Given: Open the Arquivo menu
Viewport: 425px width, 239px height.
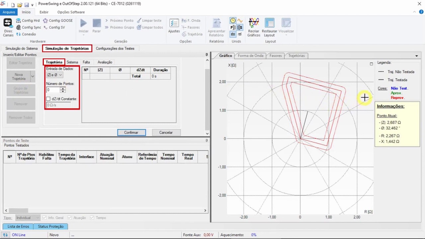Looking at the screenshot, I should tap(9, 12).
